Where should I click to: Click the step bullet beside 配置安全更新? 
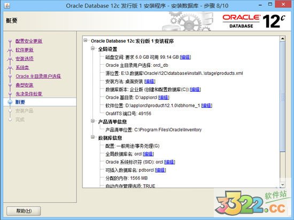pyautogui.click(x=10, y=41)
